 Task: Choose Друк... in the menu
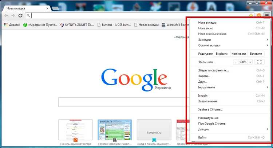[x=230, y=82]
